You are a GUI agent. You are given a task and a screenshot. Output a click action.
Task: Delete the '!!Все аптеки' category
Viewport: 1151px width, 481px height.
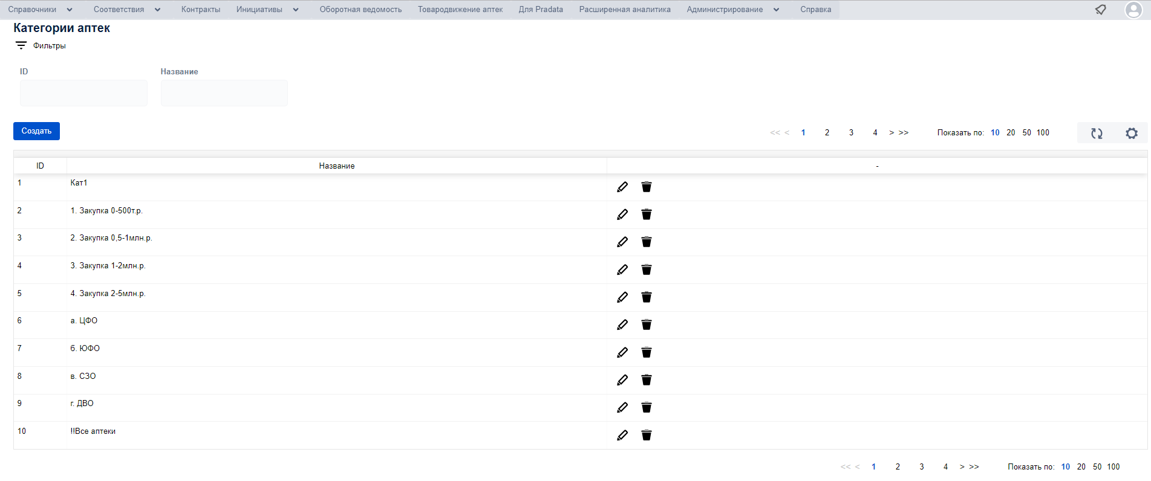click(647, 435)
